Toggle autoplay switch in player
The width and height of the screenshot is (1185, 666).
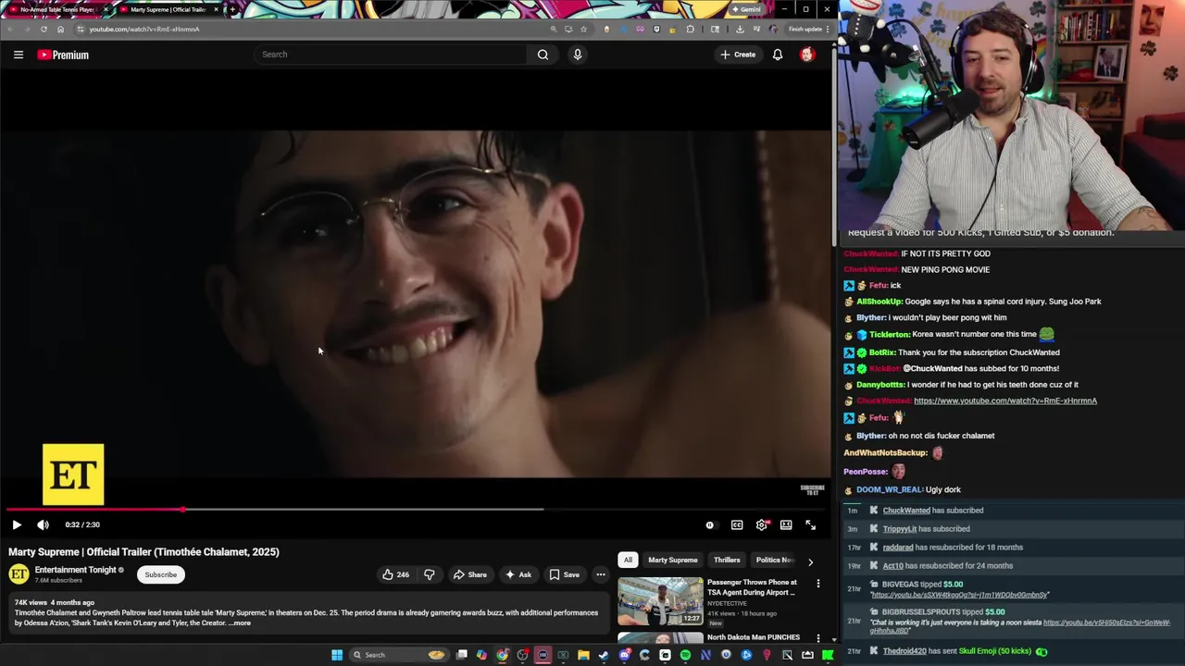tap(710, 524)
